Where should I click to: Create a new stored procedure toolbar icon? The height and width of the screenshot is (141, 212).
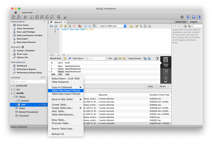point(47,17)
